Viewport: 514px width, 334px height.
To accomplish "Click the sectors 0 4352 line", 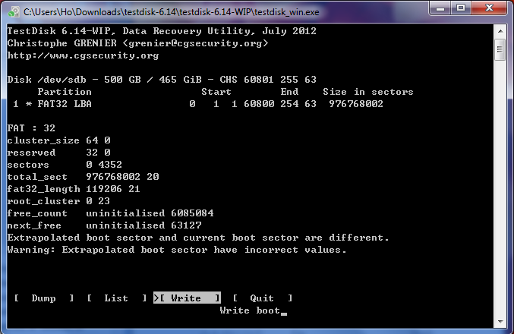I will 65,165.
